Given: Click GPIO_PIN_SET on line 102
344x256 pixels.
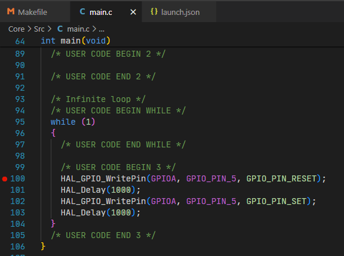Looking at the screenshot, I should click(277, 202).
